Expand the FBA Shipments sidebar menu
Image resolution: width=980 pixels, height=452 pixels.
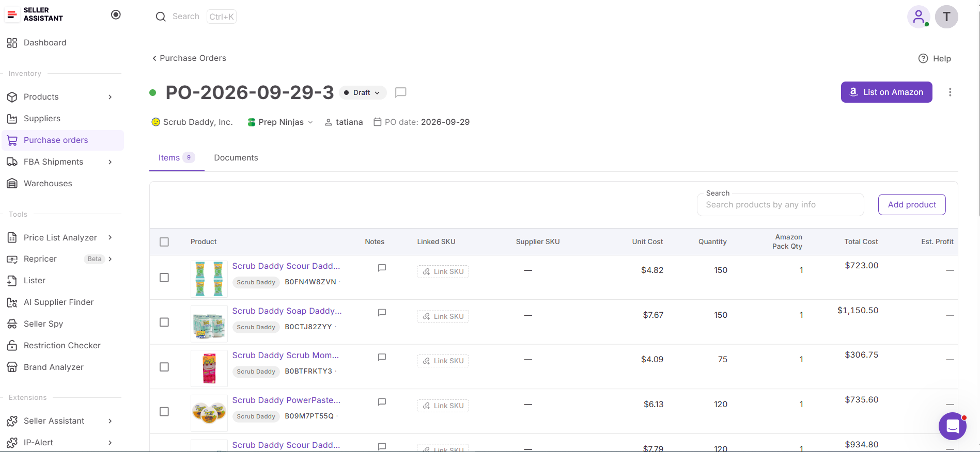click(110, 162)
